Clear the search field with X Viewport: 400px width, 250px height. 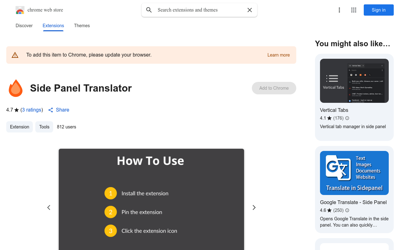click(x=250, y=10)
